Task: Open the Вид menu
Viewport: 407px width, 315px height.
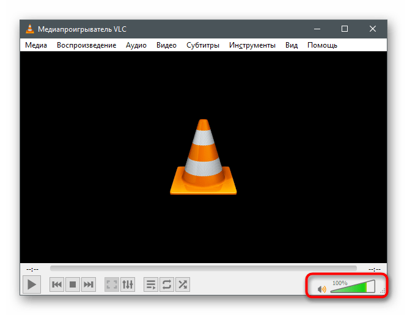Action: tap(291, 45)
